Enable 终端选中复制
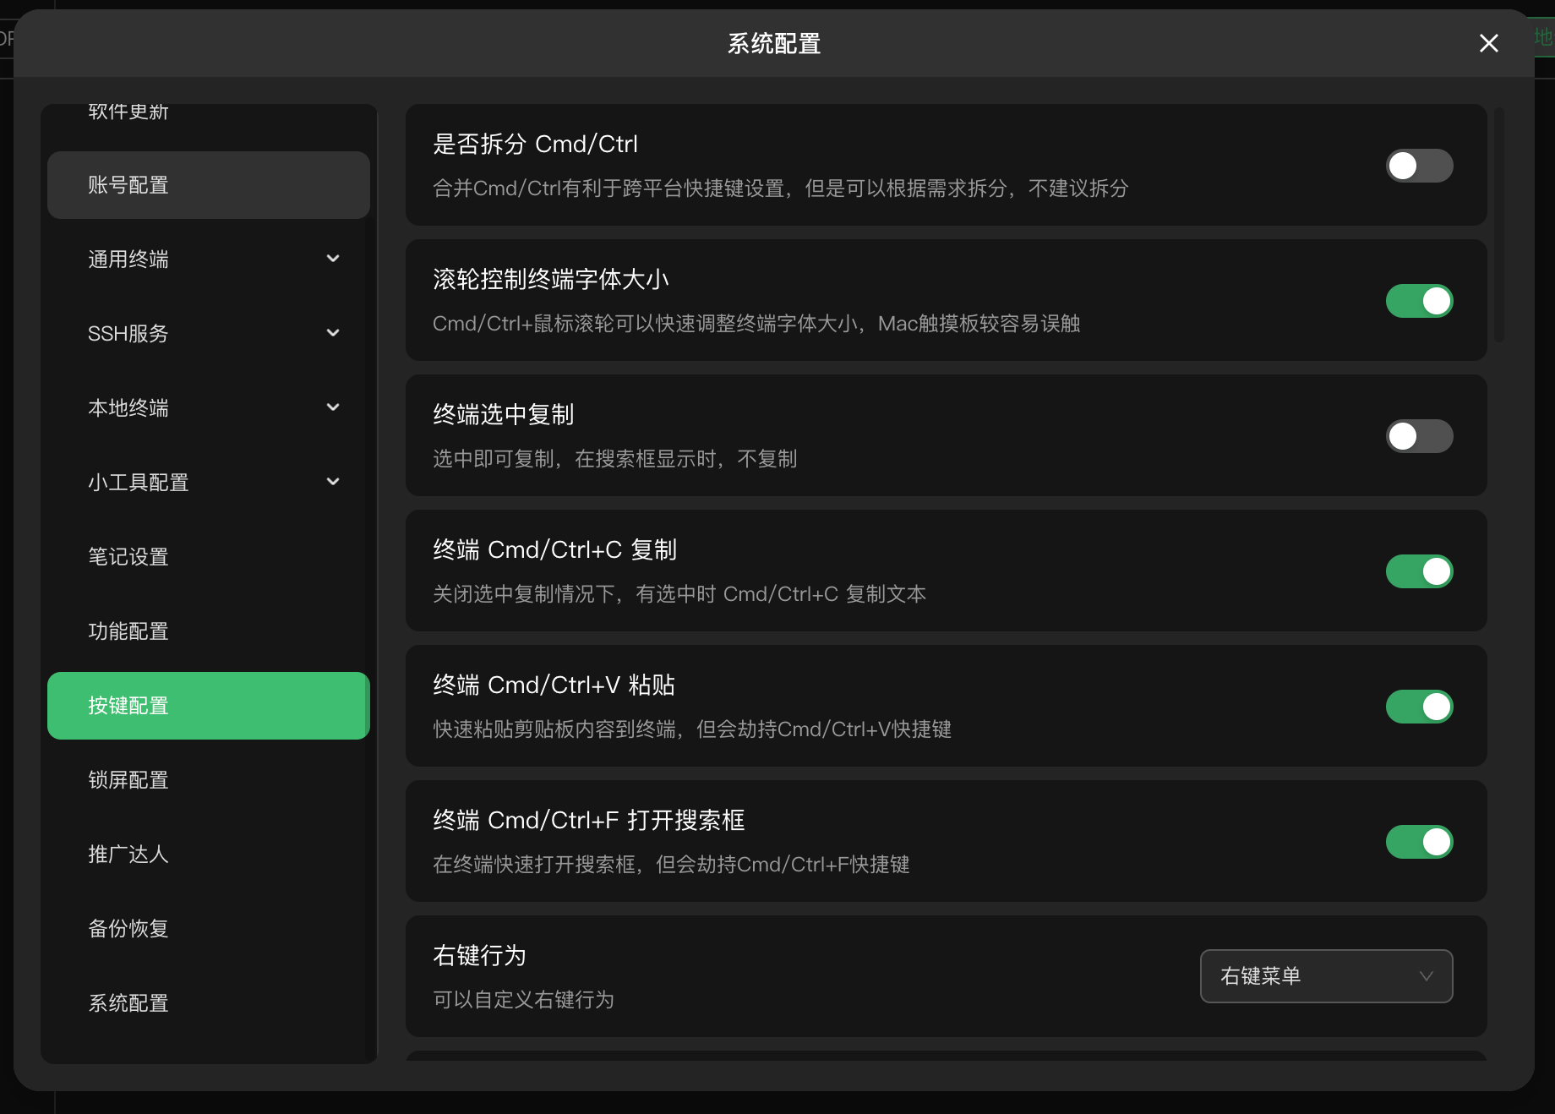 [1419, 436]
